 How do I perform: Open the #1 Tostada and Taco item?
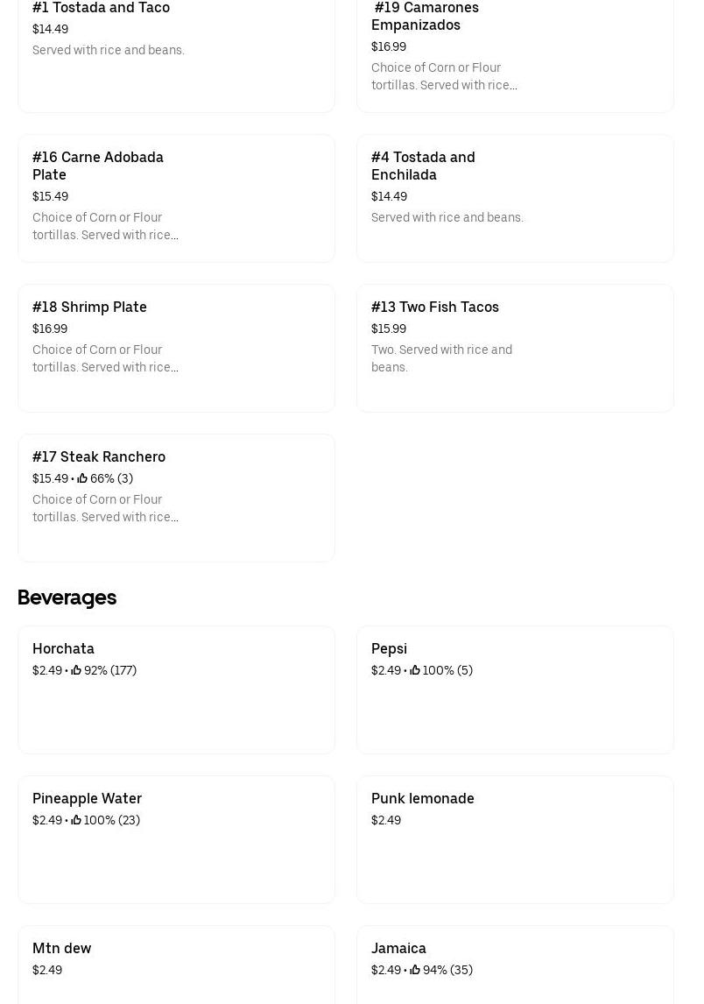pos(176,53)
